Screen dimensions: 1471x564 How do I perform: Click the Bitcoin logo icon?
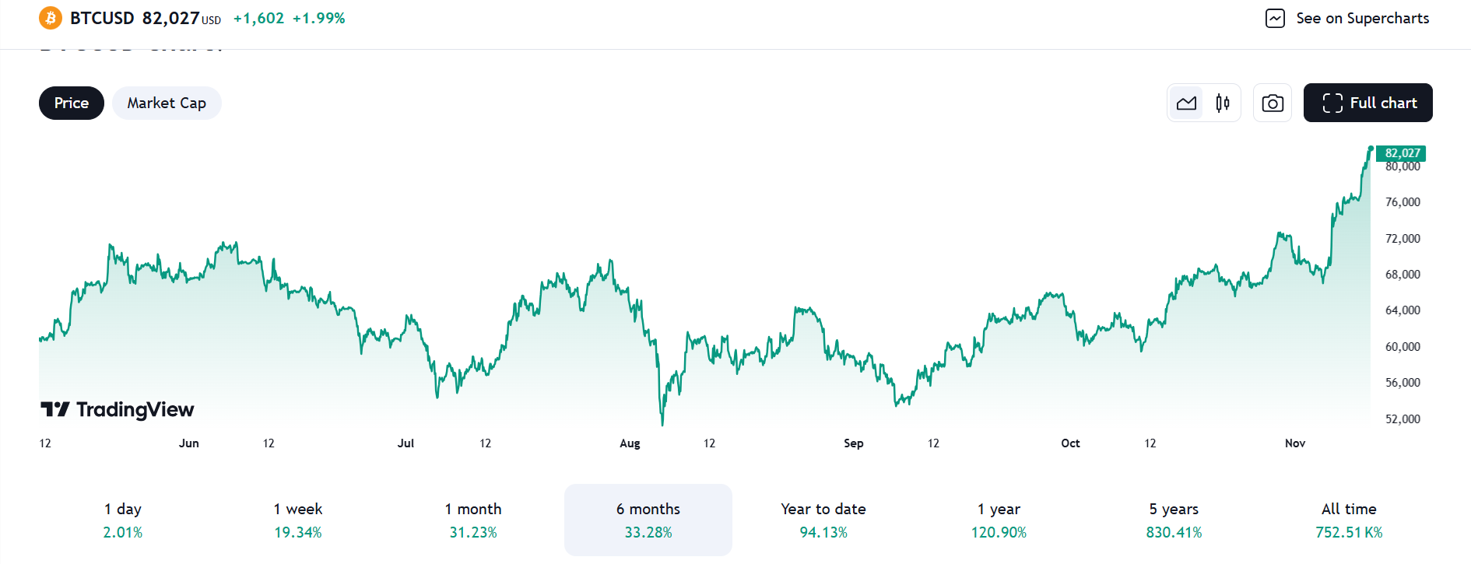click(51, 18)
